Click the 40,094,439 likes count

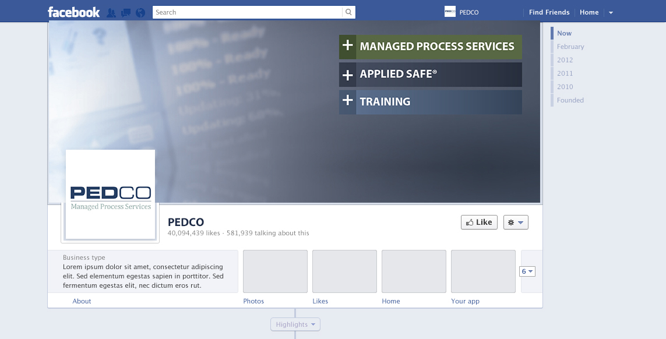[193, 233]
